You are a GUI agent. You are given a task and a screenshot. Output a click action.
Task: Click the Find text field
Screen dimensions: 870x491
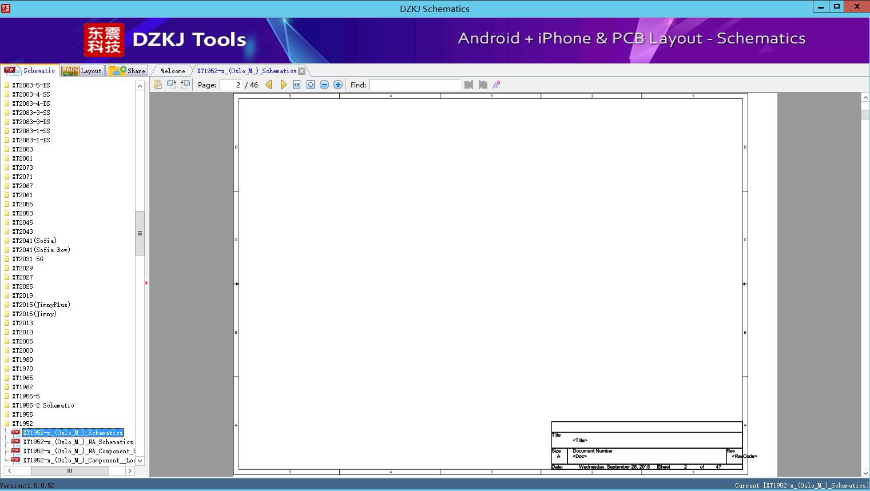tap(415, 85)
